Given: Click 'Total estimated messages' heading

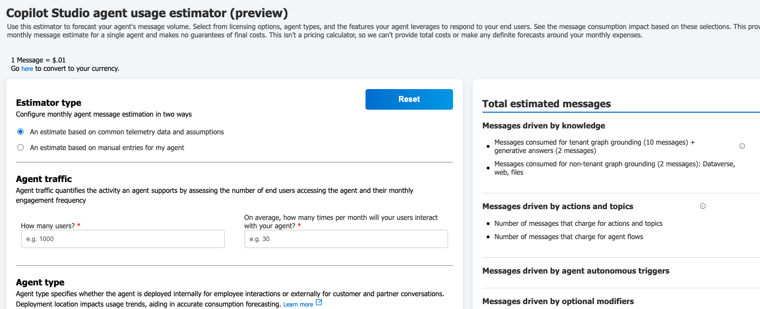Looking at the screenshot, I should [547, 104].
